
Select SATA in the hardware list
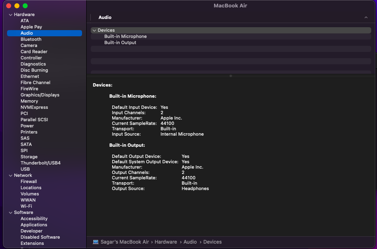click(x=26, y=144)
